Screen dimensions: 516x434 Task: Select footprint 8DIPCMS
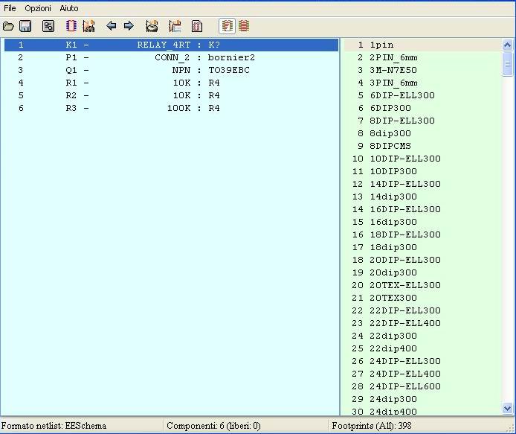423,146
